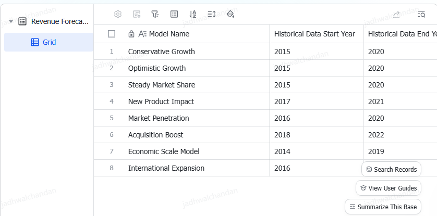Tick the select-all checkbox in header
The height and width of the screenshot is (216, 437).
112,34
